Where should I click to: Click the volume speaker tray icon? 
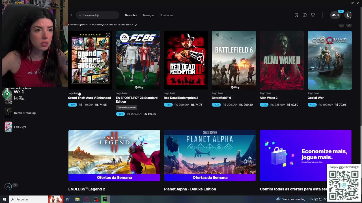pyautogui.click(x=325, y=199)
